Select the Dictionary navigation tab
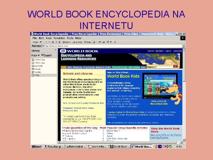 click(78, 67)
